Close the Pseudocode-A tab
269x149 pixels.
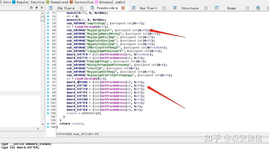tap(123, 8)
